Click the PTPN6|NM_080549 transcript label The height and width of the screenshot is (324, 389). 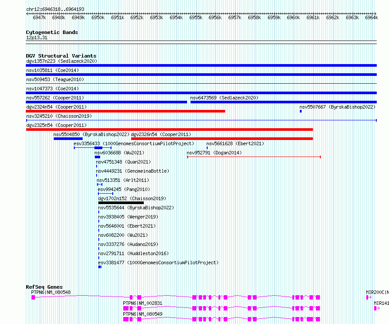point(142,314)
